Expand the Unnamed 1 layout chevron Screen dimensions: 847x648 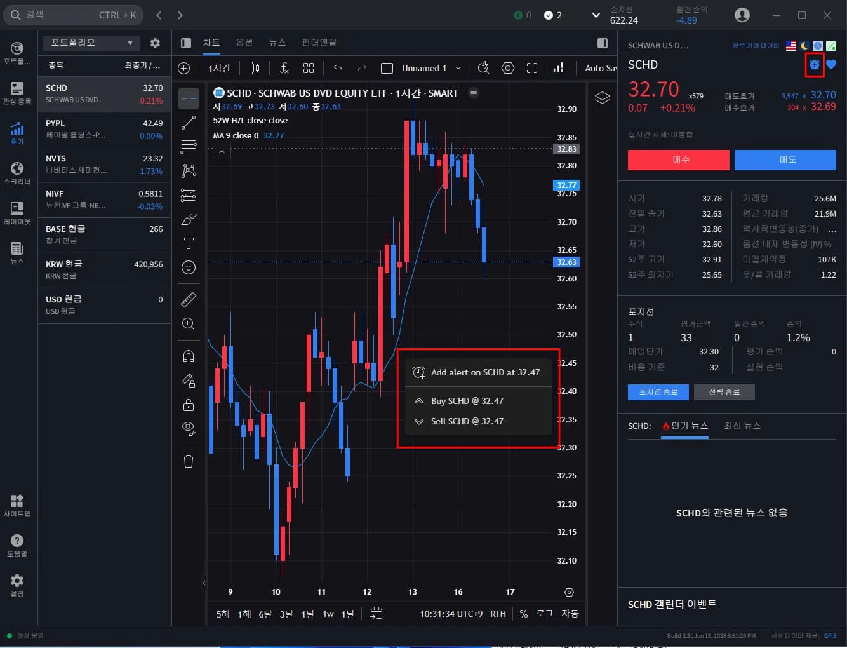point(458,68)
